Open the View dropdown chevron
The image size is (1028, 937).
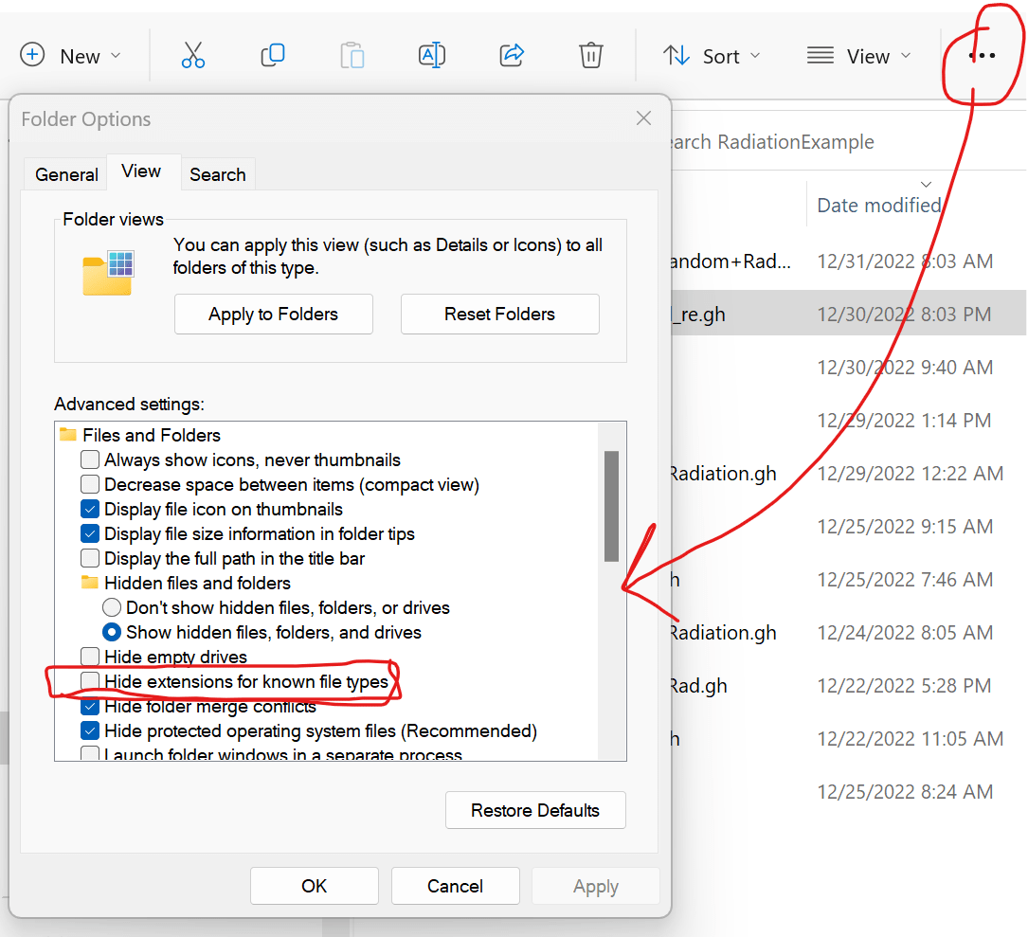tap(906, 56)
